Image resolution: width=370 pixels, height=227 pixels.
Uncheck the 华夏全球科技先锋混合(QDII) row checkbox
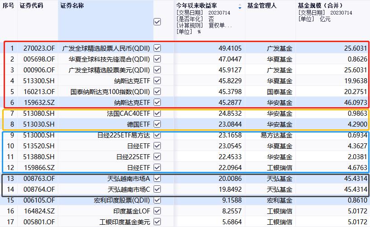(157, 59)
